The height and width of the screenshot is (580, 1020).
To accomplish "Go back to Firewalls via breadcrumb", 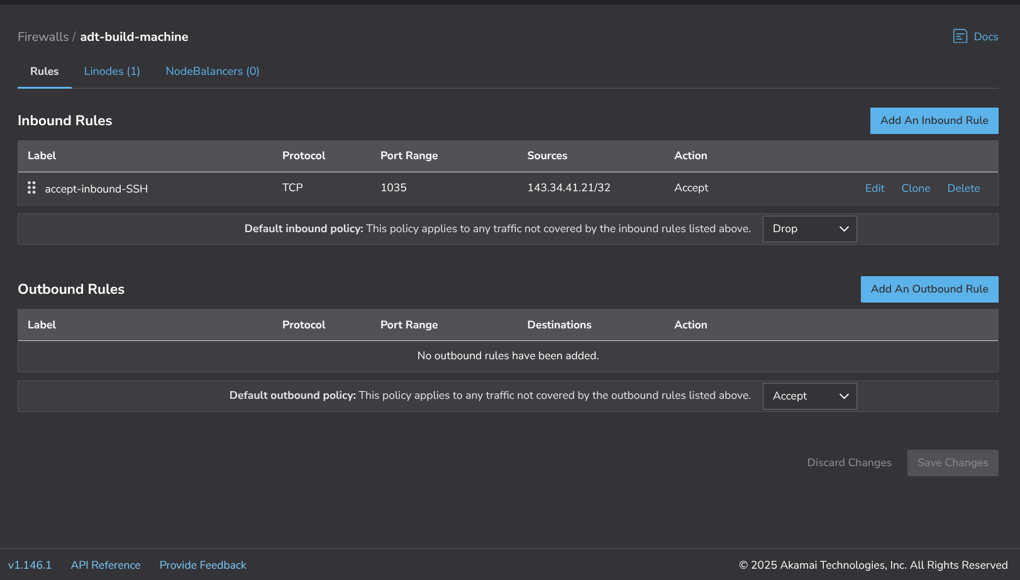I will tap(43, 36).
